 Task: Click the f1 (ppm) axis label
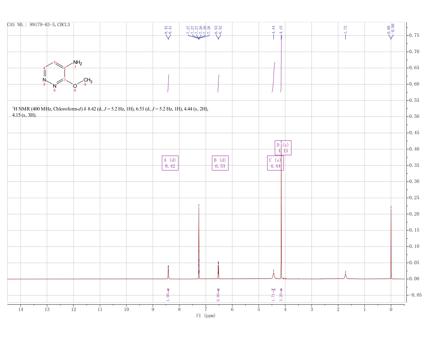click(x=206, y=316)
